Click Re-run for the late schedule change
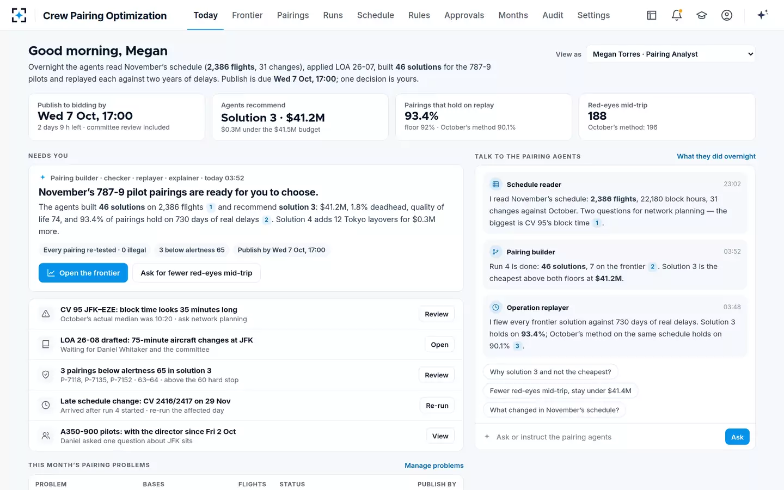784x490 pixels. 437,406
